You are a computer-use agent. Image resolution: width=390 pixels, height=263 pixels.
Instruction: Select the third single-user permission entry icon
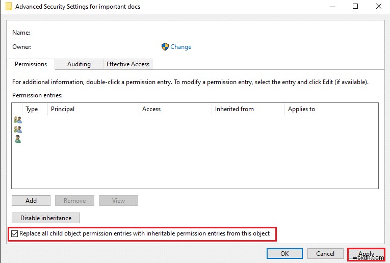[18, 139]
